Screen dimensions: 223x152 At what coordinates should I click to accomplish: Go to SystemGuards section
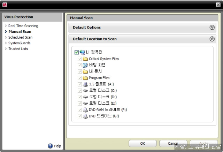[x=20, y=43]
